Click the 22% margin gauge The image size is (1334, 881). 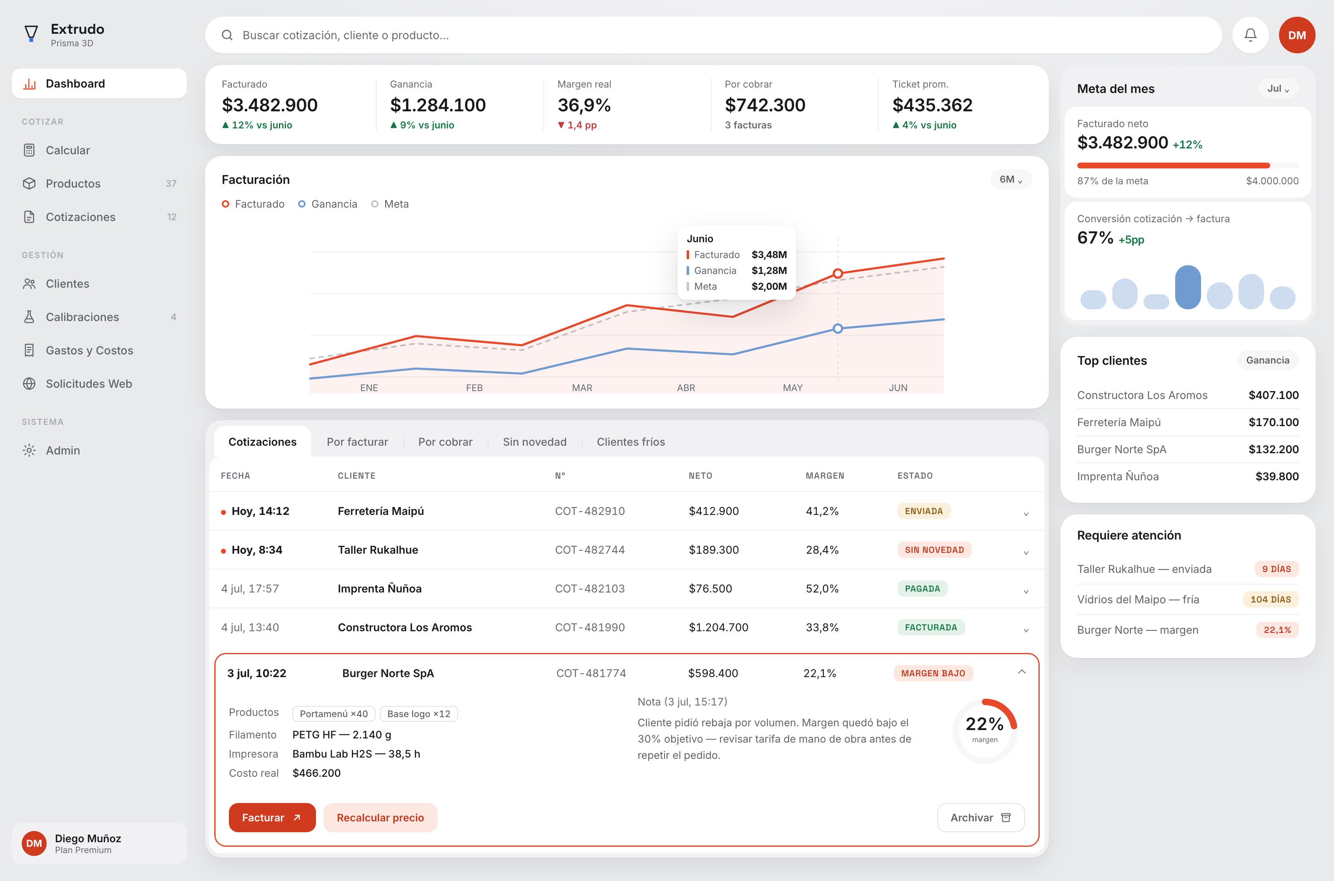(985, 731)
